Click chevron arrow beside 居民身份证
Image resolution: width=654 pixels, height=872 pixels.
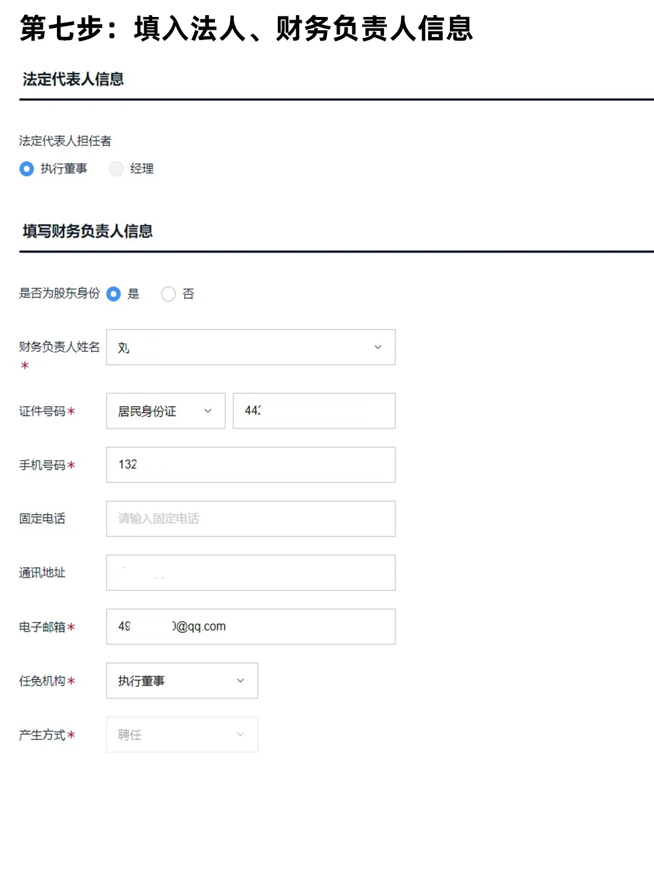[x=208, y=411]
